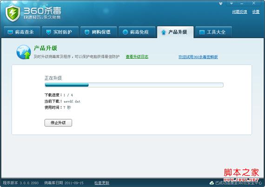
Task: Click the 查看升级日志 link
Action: tap(137, 57)
